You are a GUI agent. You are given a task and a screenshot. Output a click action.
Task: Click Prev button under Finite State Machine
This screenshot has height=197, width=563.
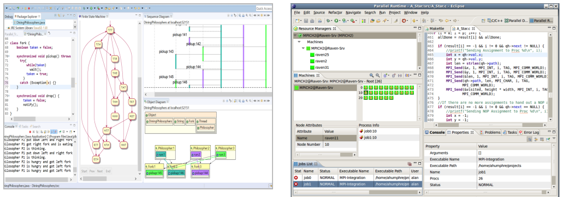tap(92, 171)
